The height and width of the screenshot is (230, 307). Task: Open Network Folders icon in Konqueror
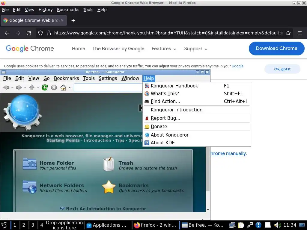[30, 187]
